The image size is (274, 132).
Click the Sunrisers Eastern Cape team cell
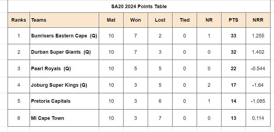tap(64, 36)
